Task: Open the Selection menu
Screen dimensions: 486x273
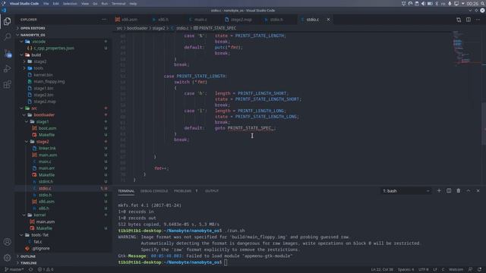Action: coord(70,4)
